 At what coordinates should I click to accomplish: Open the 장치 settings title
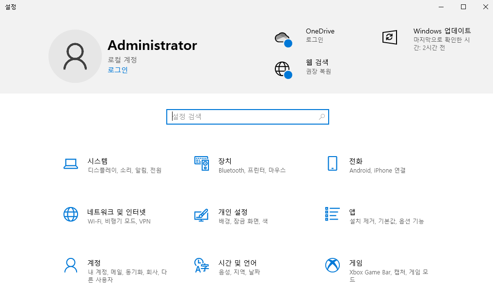(225, 161)
